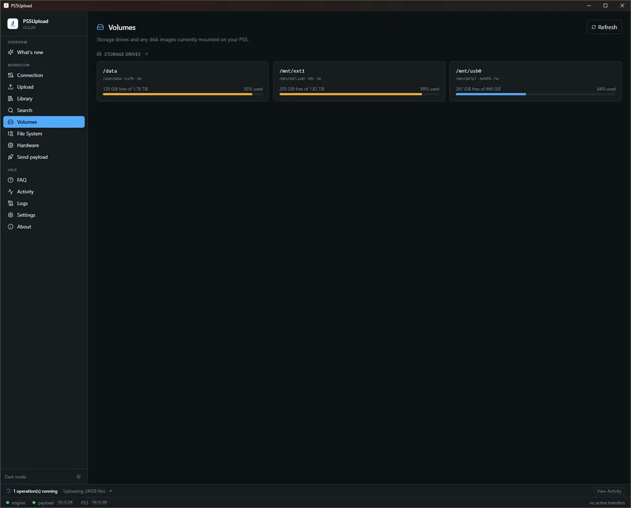Click the STORAGE DRIVES section header
Screen dimensions: 631x508
click(122, 54)
